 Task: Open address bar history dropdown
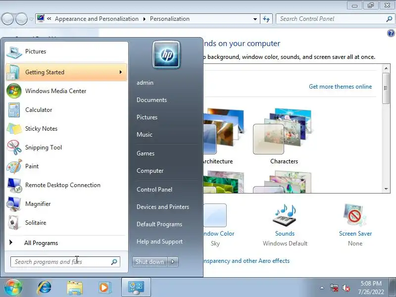(255, 19)
